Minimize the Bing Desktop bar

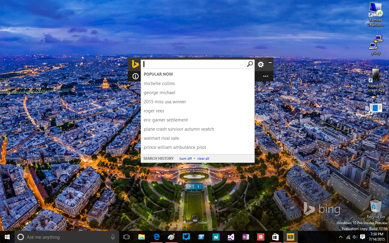270,63
